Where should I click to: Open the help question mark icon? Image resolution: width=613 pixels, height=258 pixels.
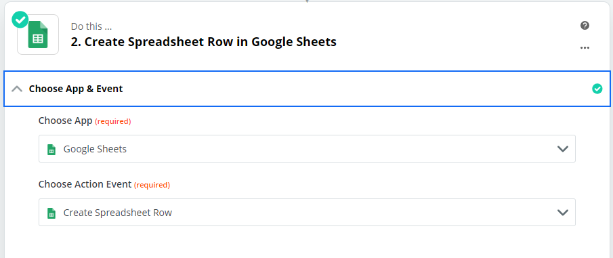(x=585, y=26)
